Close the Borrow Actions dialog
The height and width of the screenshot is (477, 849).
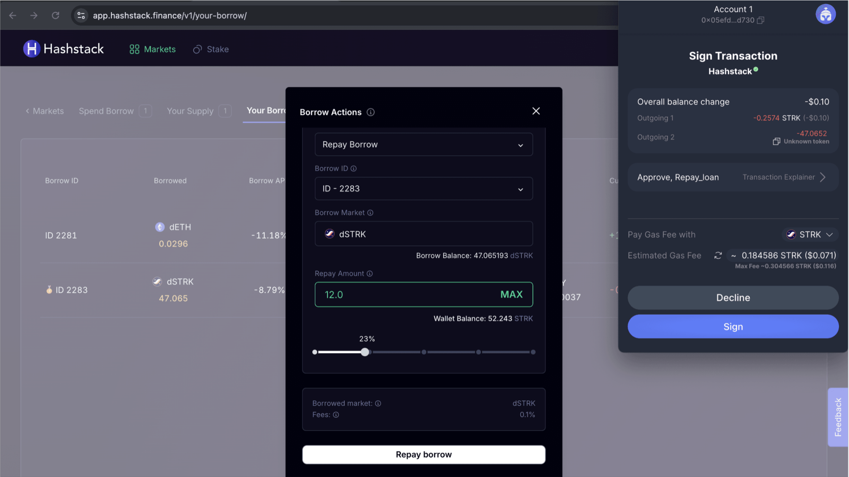(536, 111)
